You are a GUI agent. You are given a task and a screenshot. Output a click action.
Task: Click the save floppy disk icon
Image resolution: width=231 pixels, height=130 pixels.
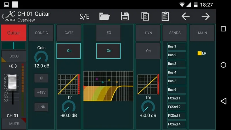125,16
